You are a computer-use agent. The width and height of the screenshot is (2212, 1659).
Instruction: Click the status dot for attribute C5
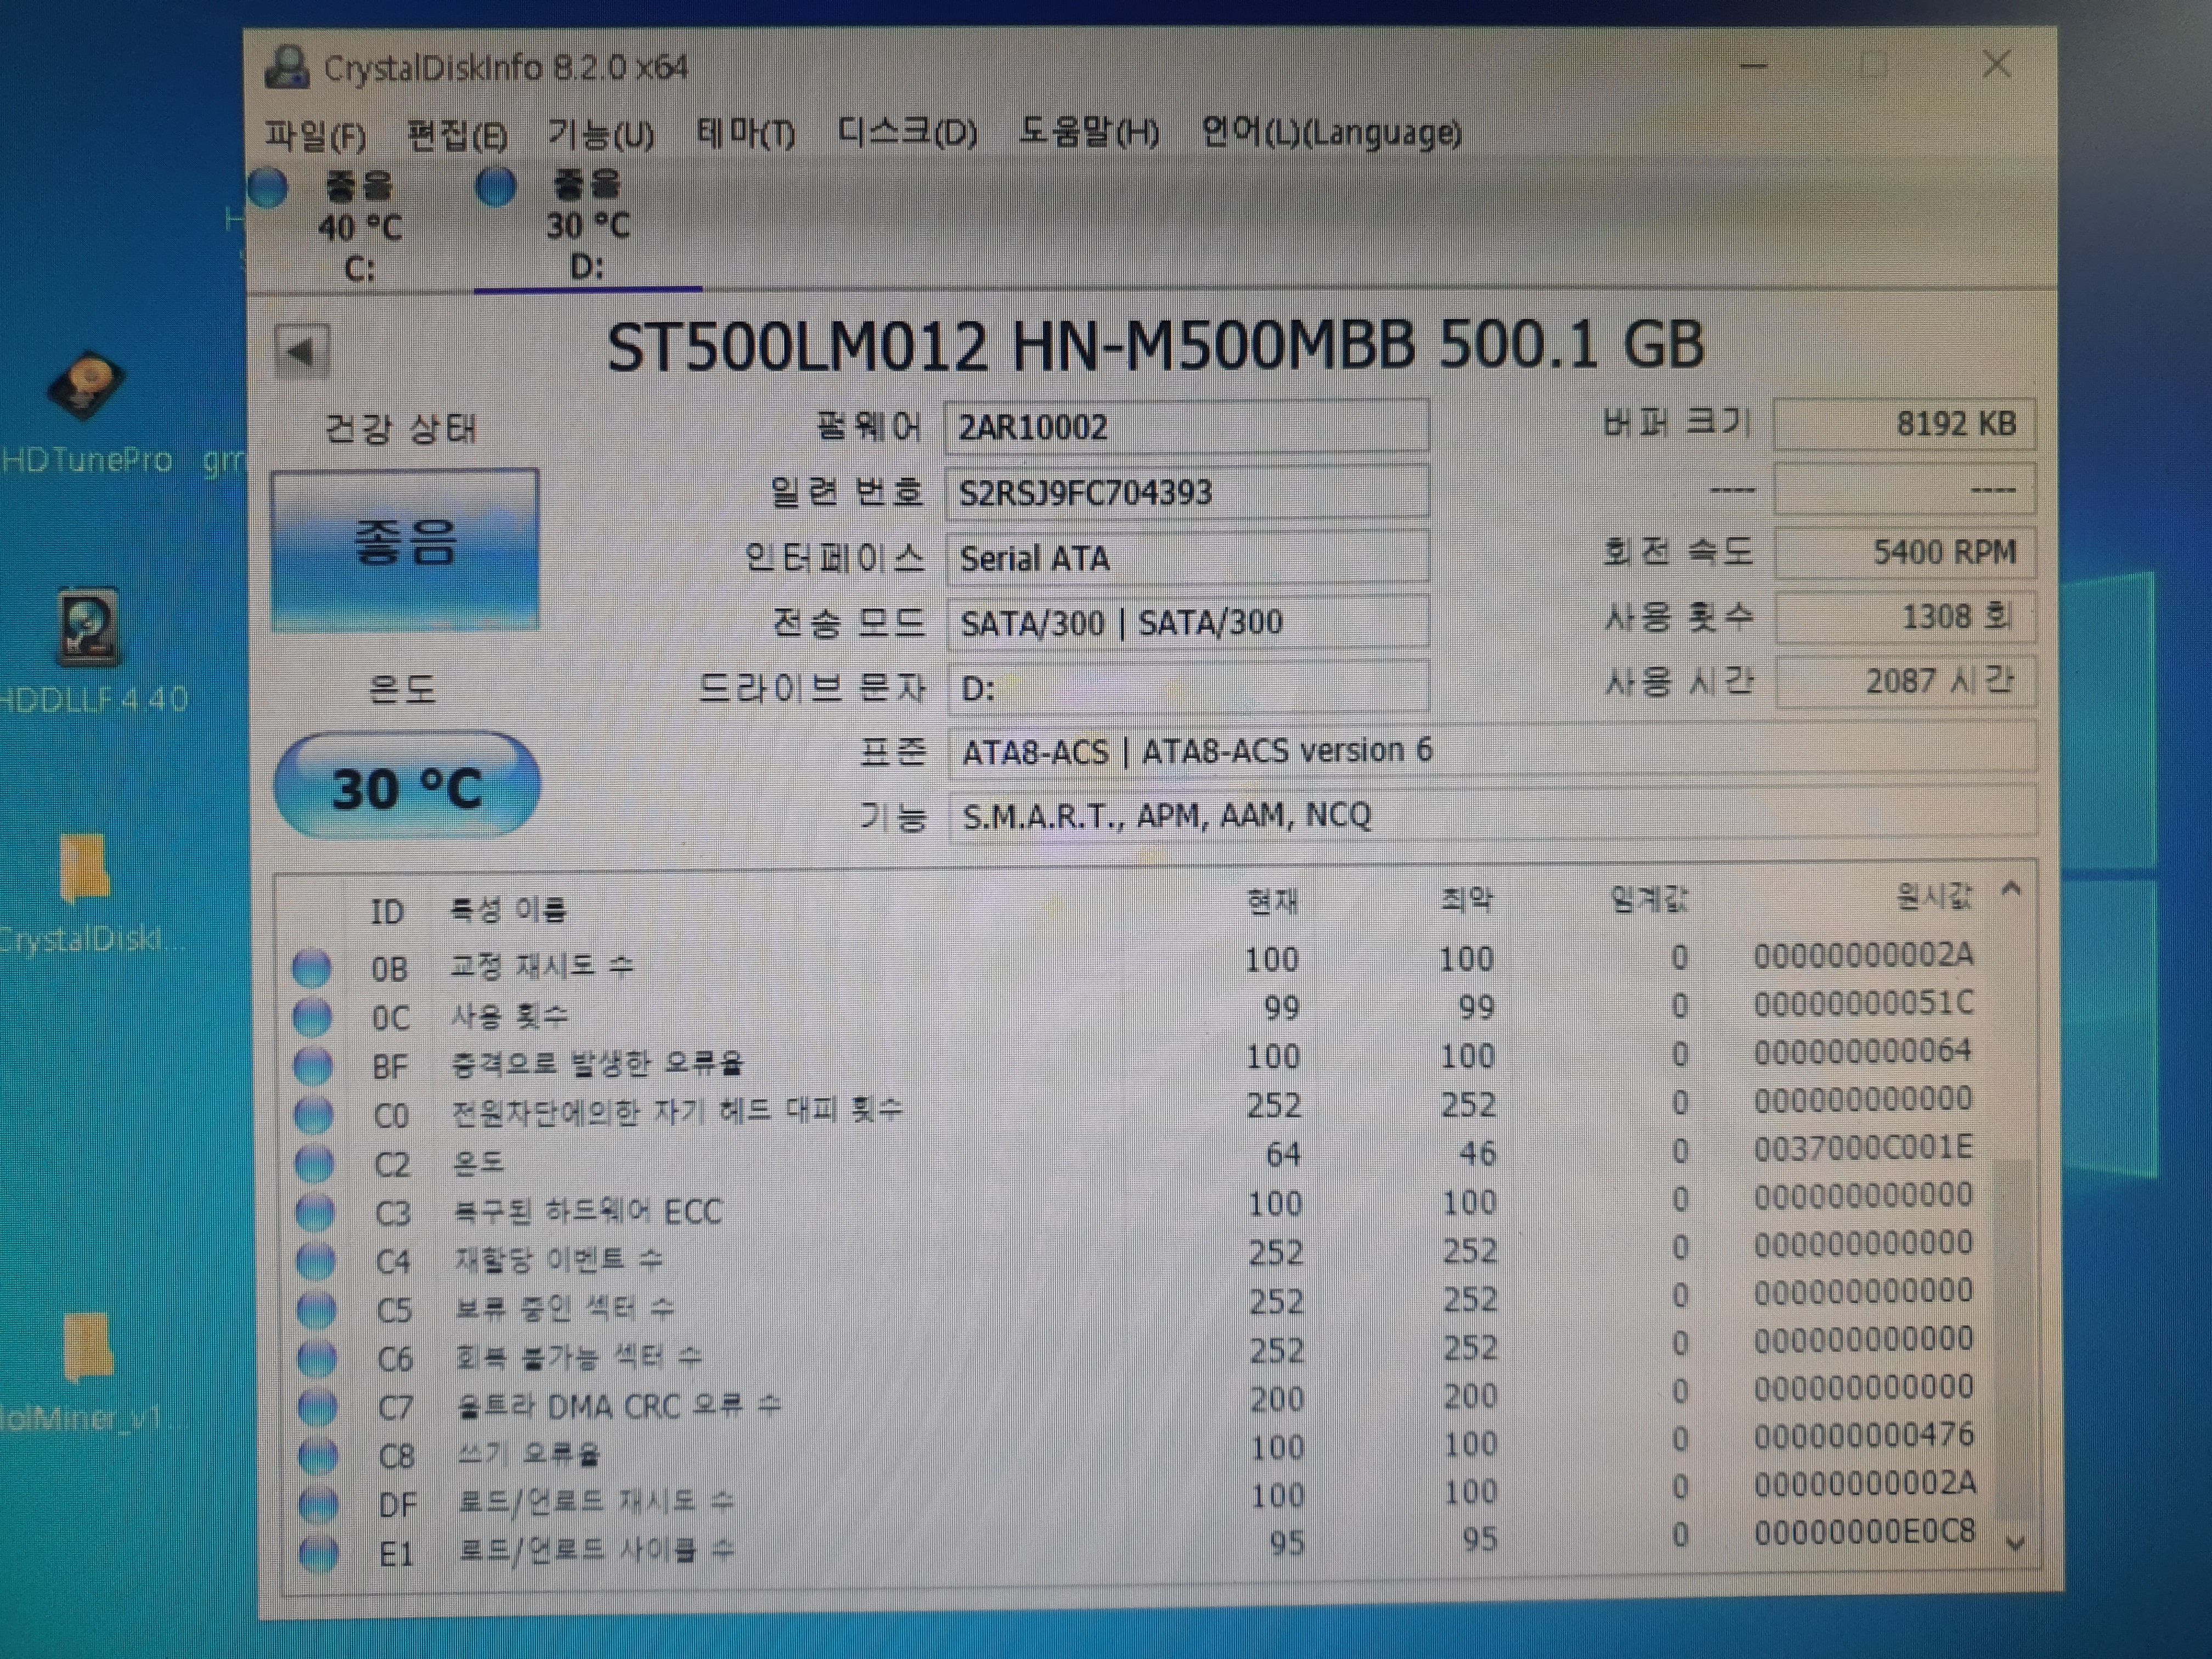317,1309
